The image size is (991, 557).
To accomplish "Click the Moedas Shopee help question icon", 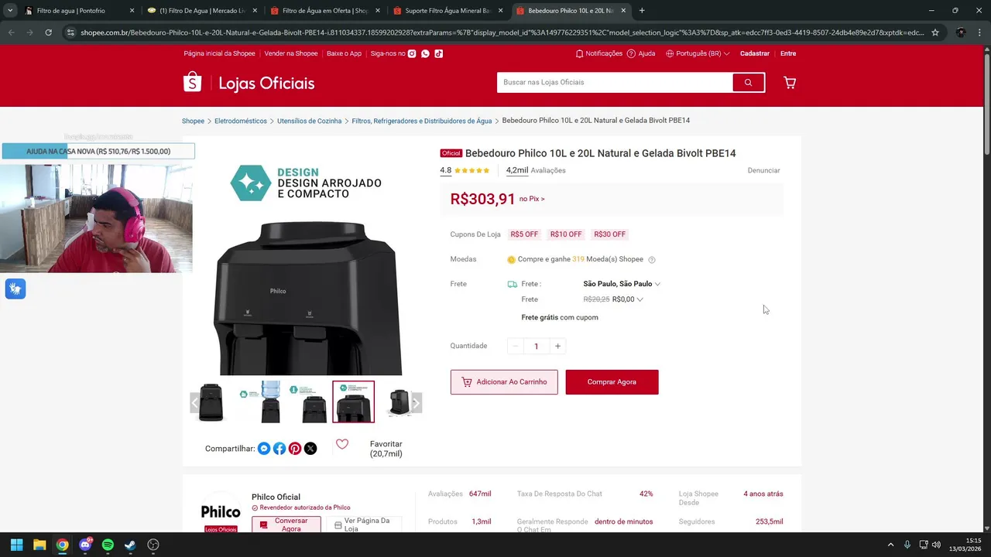I will click(652, 260).
